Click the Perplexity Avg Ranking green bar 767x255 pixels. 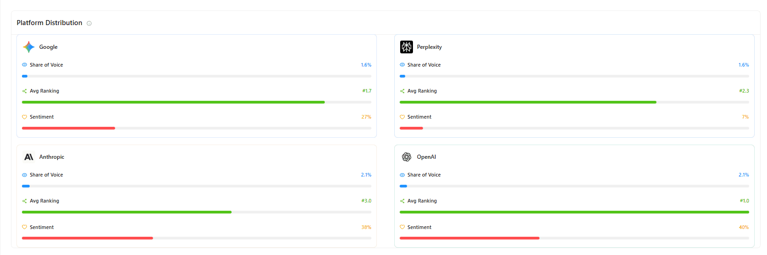tap(528, 102)
